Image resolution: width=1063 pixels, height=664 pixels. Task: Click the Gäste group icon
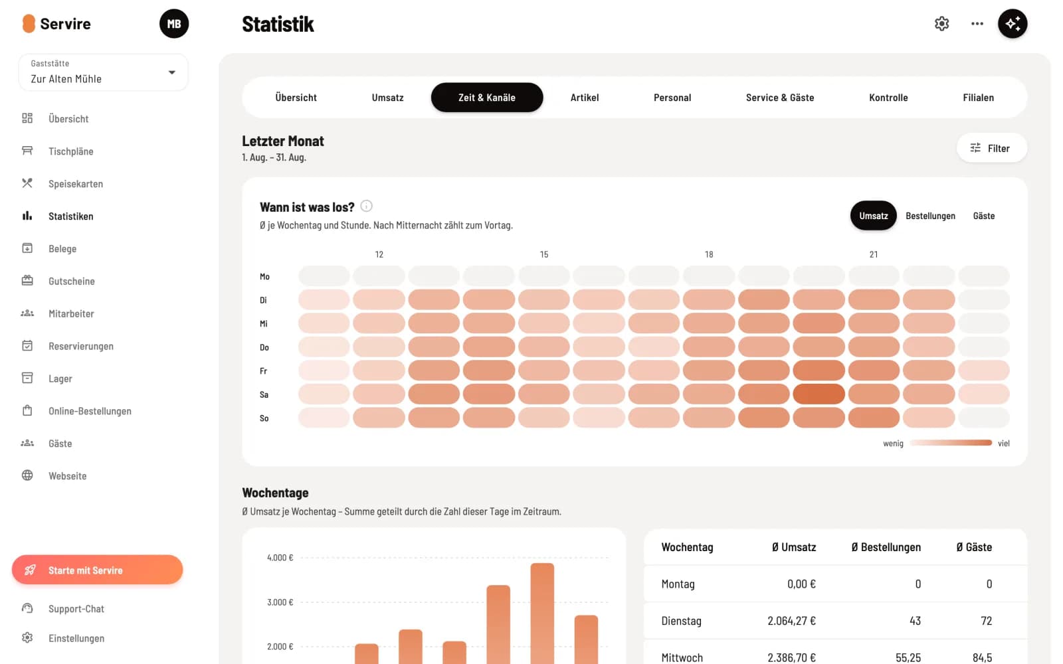pyautogui.click(x=27, y=444)
